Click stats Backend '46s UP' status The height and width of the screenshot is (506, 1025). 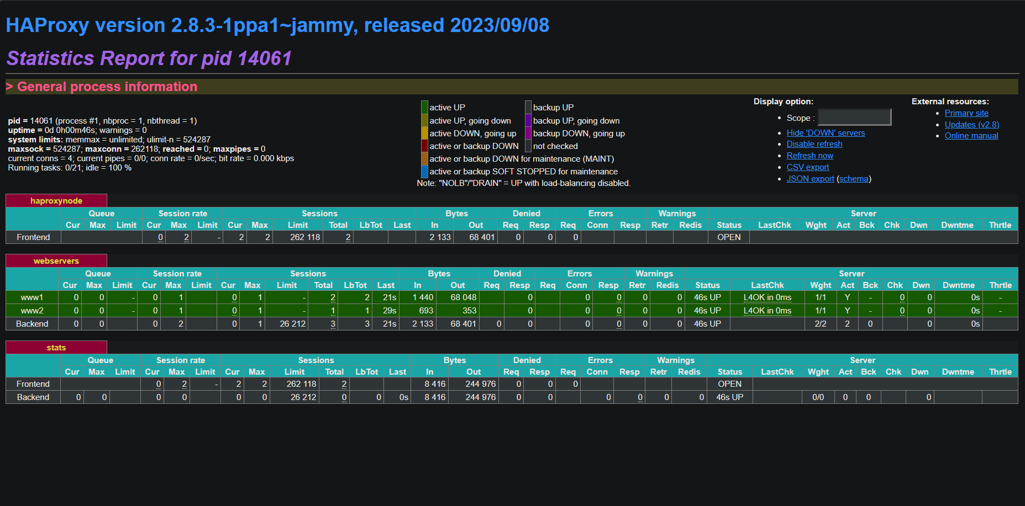[x=729, y=397]
